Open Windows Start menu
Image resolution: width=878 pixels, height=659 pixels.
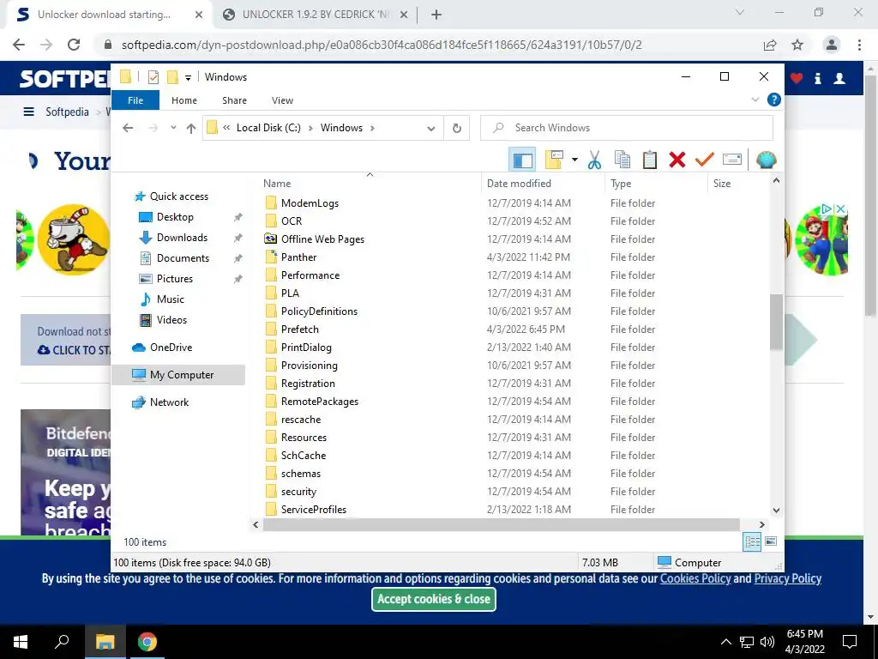click(x=21, y=642)
